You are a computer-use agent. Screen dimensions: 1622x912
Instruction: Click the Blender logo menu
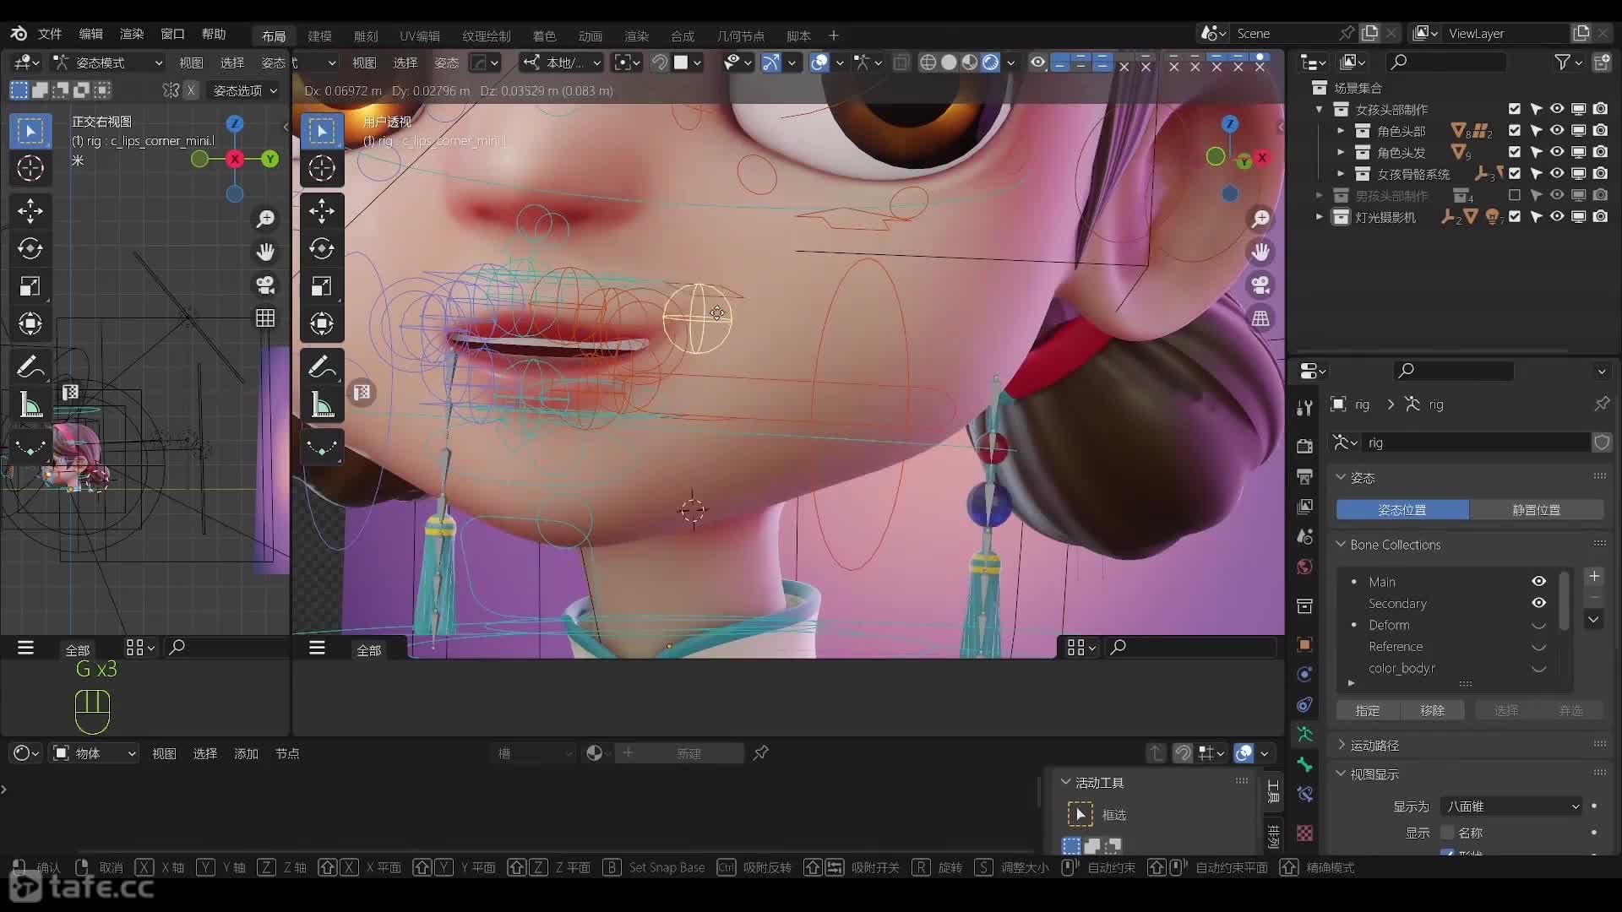pyautogui.click(x=19, y=34)
